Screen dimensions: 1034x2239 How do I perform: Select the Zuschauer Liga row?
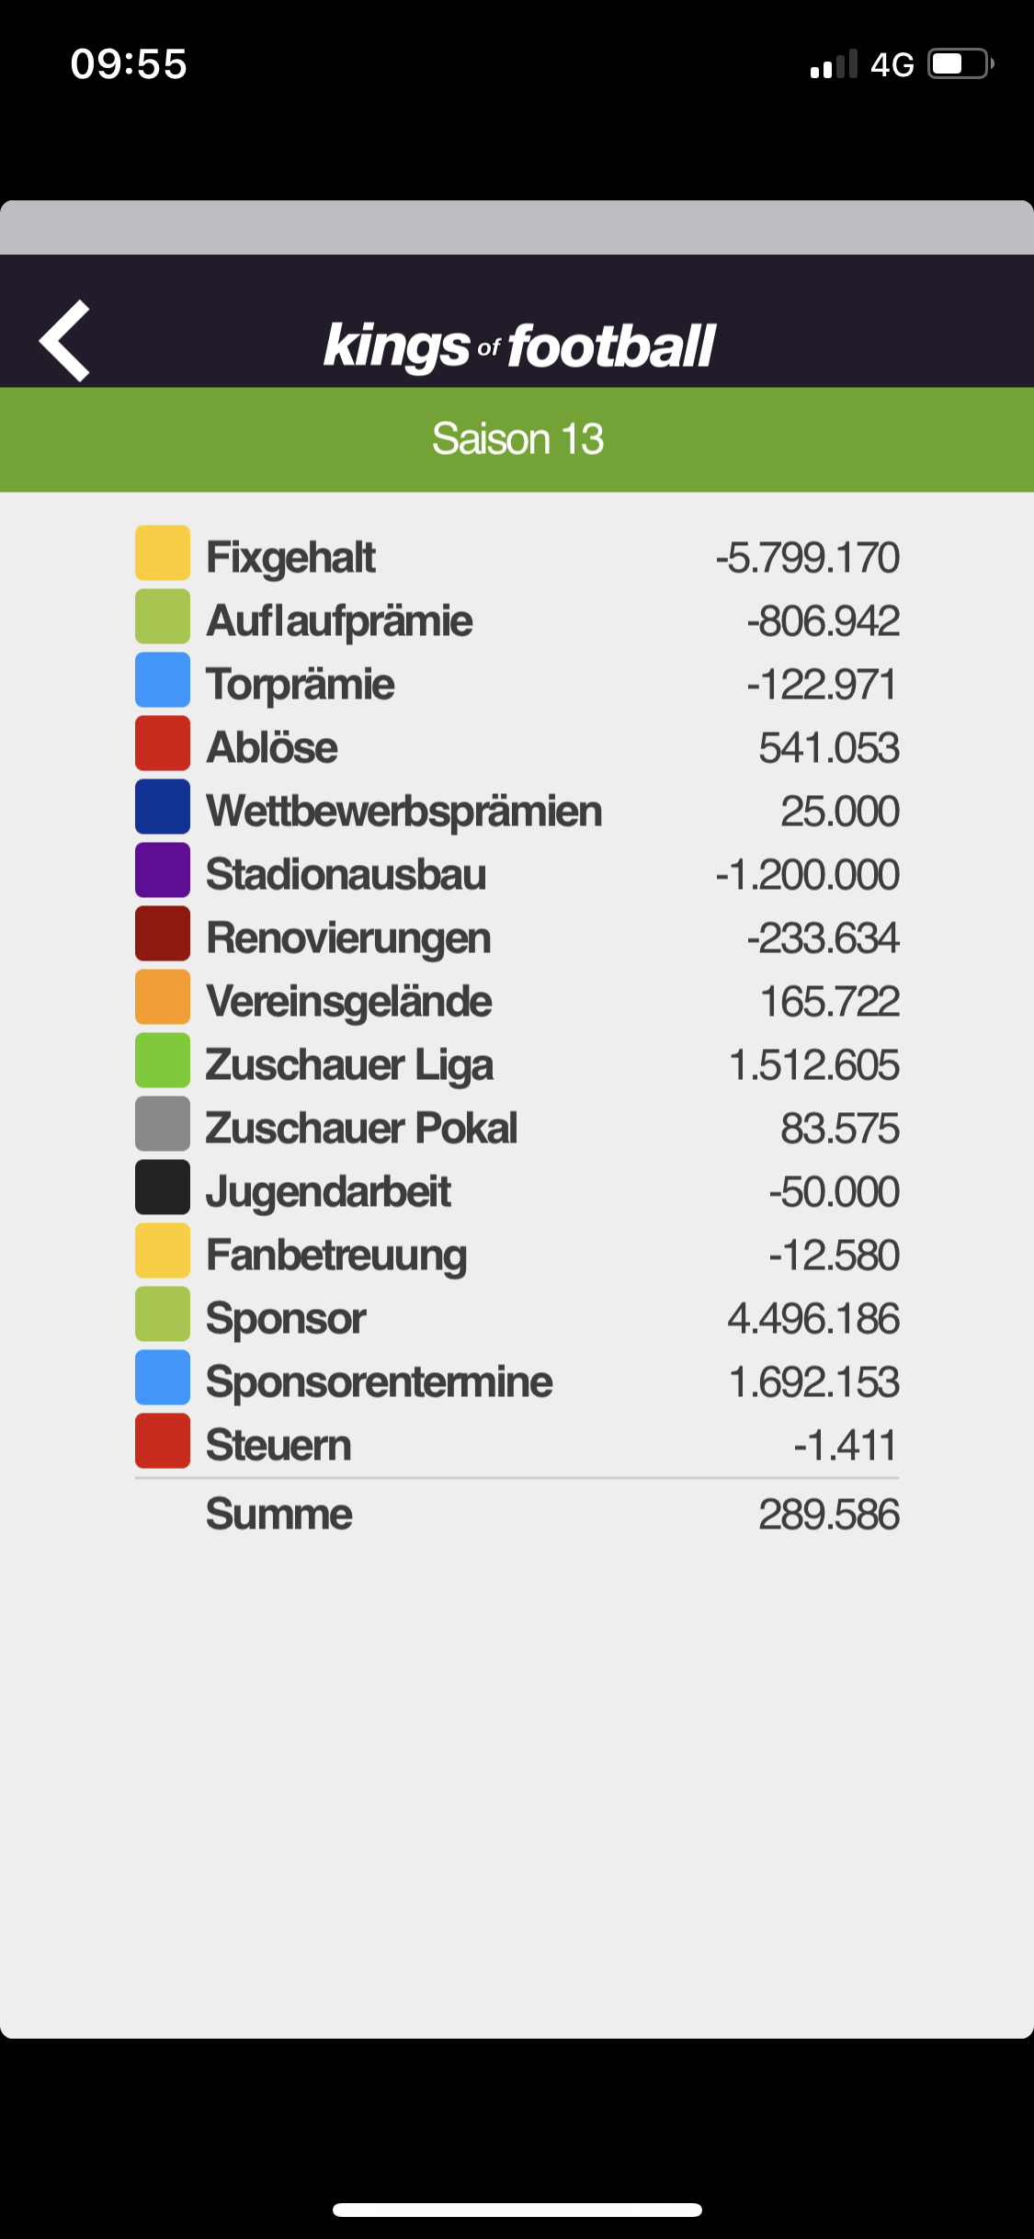(x=517, y=1064)
